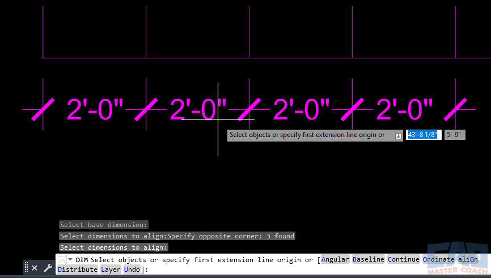Open command line customize wrench settings

click(x=48, y=268)
